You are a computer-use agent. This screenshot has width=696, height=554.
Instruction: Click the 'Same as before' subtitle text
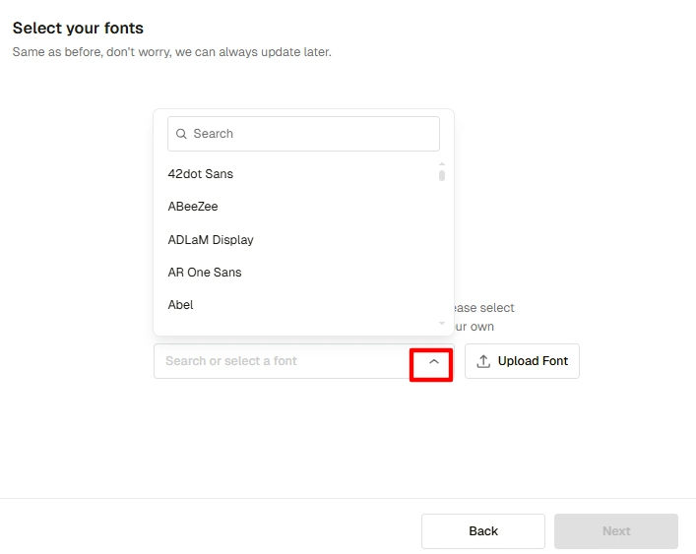(171, 52)
